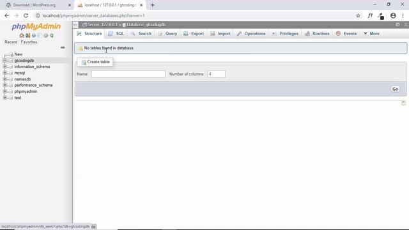Switch to the Structure tab

click(89, 34)
